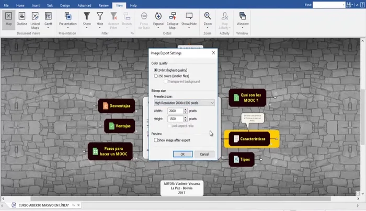Enable Show image after export
366x211 pixels.
(x=156, y=140)
